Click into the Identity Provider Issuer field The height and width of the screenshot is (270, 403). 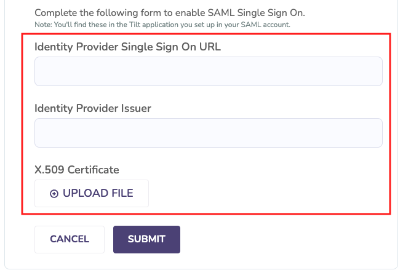pyautogui.click(x=209, y=133)
